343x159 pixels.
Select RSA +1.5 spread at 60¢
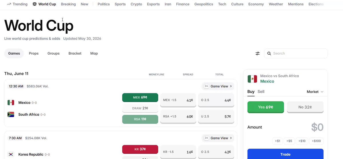tap(178, 117)
